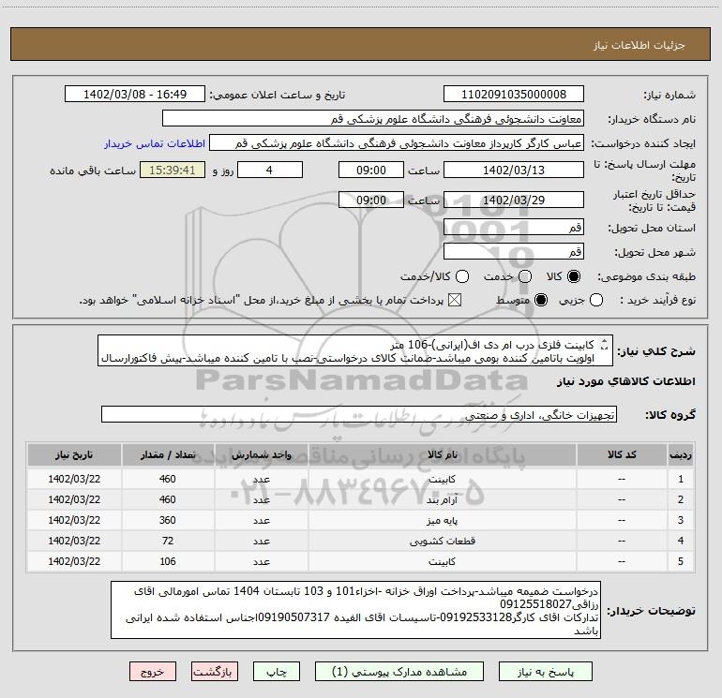Select the جزیی purchase type radio
This screenshot has height=698, width=722.
595,301
